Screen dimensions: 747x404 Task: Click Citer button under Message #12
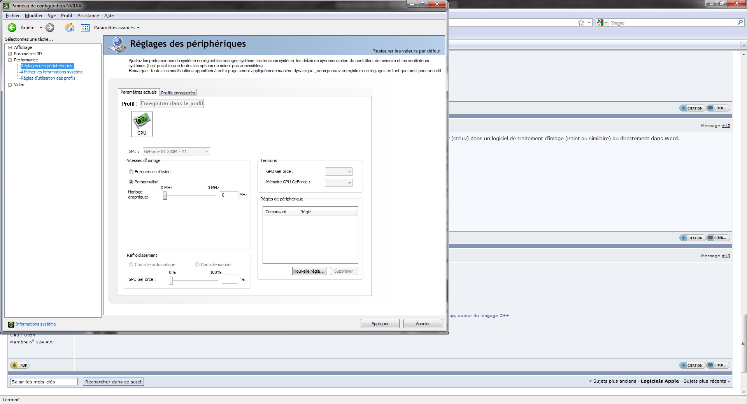[x=717, y=238]
